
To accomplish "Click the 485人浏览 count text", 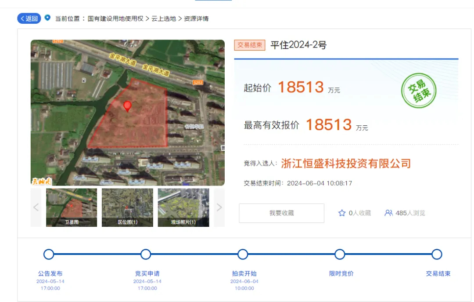I will 410,213.
